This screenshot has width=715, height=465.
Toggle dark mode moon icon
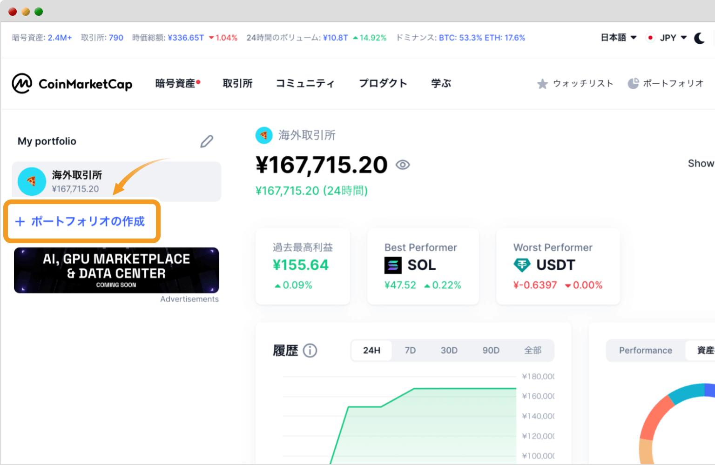(700, 38)
